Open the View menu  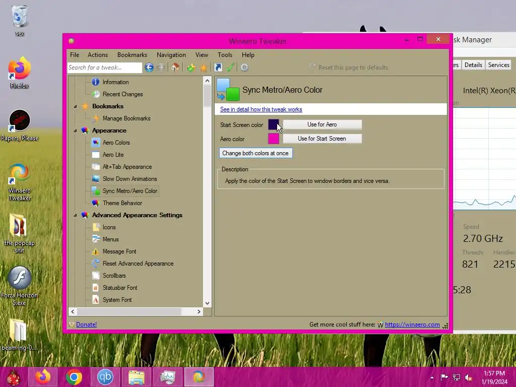click(202, 55)
